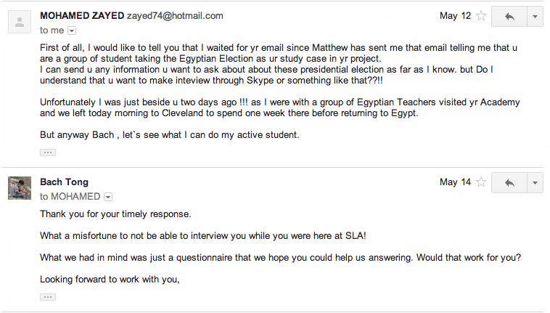
Task: Click the "Thank you for your timely response" line
Action: point(115,214)
